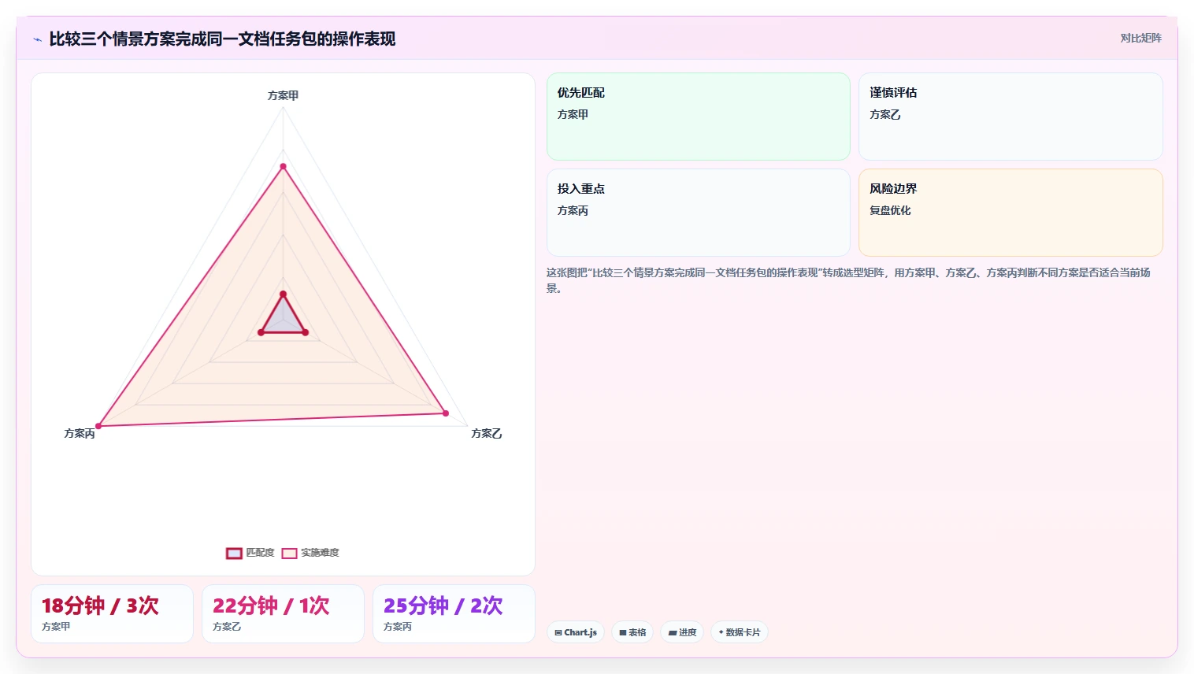Open the 风险边界 card

pos(1010,213)
